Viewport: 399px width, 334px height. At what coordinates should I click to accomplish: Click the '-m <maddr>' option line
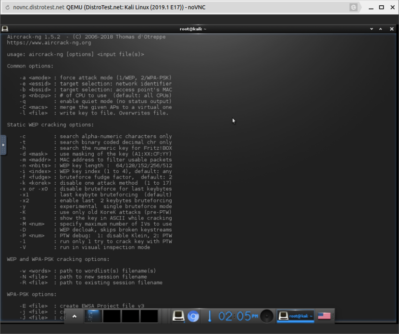(96, 160)
